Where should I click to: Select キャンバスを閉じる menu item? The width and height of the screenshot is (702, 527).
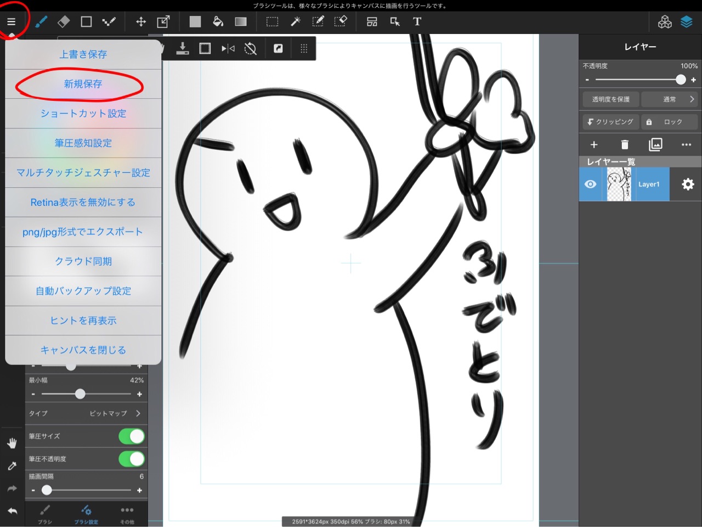(x=83, y=350)
